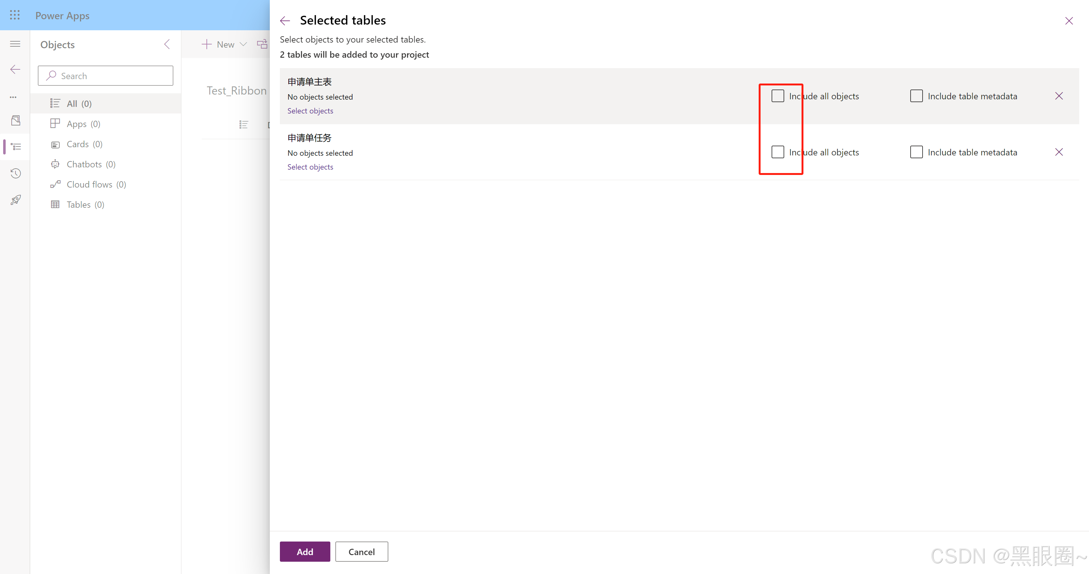Image resolution: width=1089 pixels, height=574 pixels.
Task: Click the hamburger navigation menu icon
Action: click(x=15, y=44)
